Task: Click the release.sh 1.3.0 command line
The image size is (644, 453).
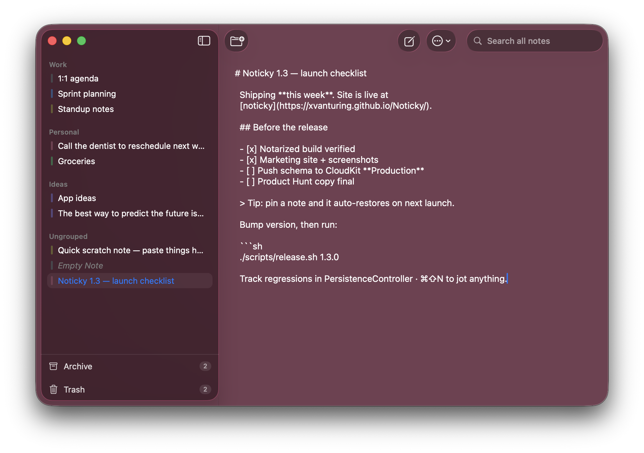Action: coord(289,257)
